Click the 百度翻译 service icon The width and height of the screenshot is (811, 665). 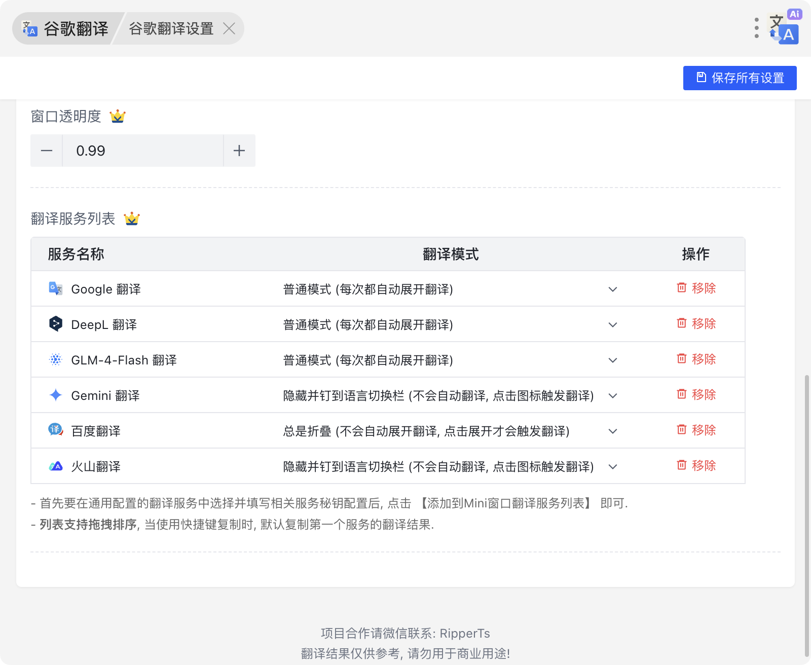(55, 430)
